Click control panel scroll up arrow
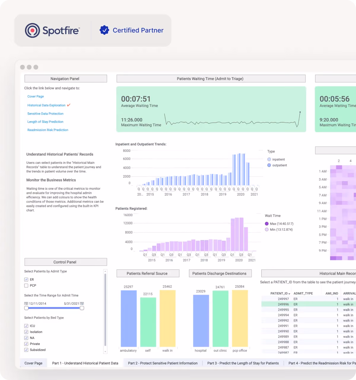The width and height of the screenshot is (356, 380). [x=105, y=271]
